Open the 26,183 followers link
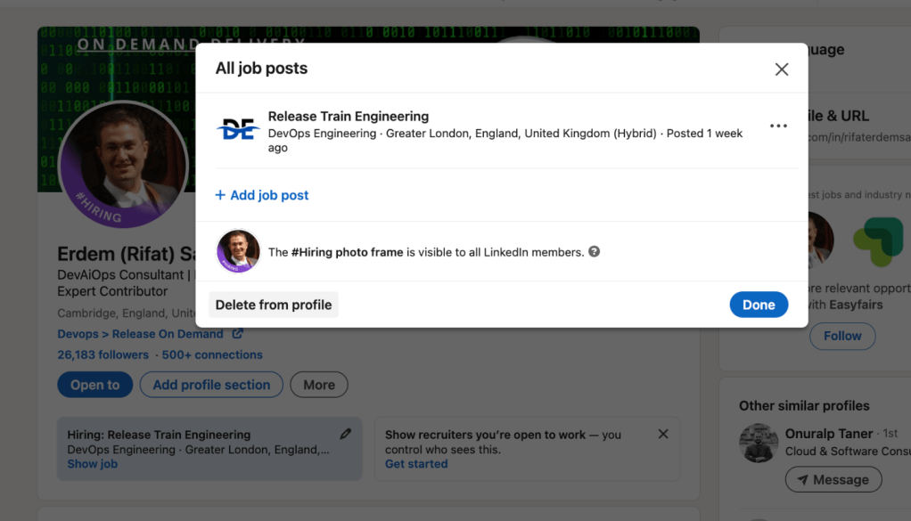 [103, 355]
